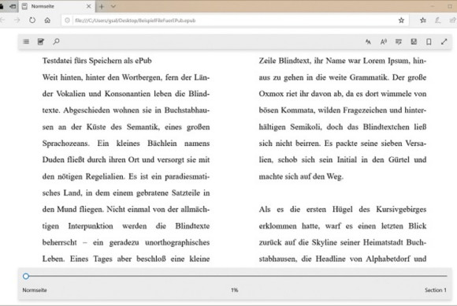The height and width of the screenshot is (306, 457).
Task: Click the line starting 'Sprachozeans. Ein kleines'
Action: [x=126, y=144]
